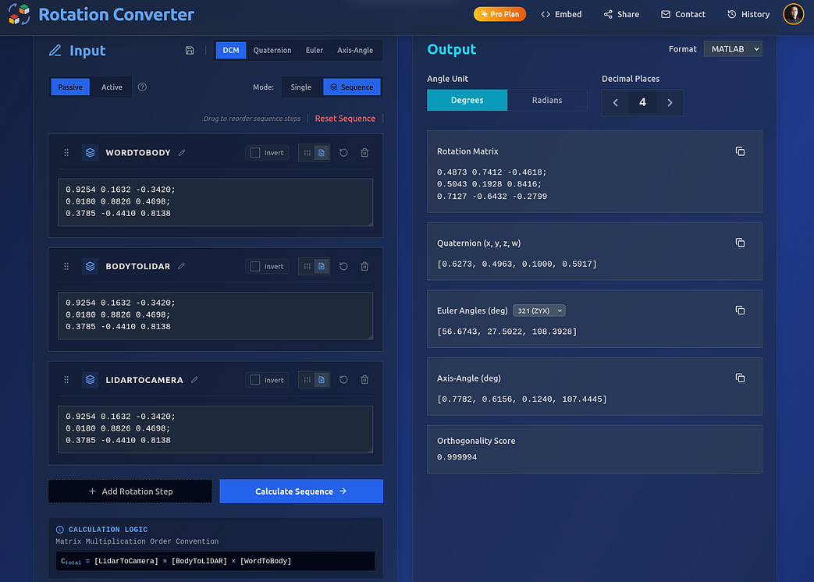Toggle Invert checkbox for LIDARTOCAMERA
This screenshot has height=582, width=814.
click(255, 380)
